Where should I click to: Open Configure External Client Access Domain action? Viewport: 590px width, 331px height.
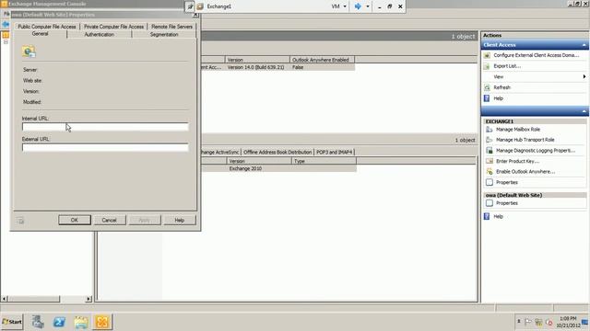point(536,55)
